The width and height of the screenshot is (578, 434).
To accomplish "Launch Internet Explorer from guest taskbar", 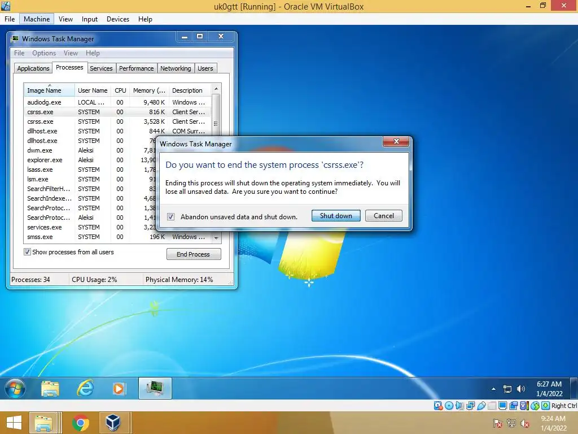I will [85, 388].
